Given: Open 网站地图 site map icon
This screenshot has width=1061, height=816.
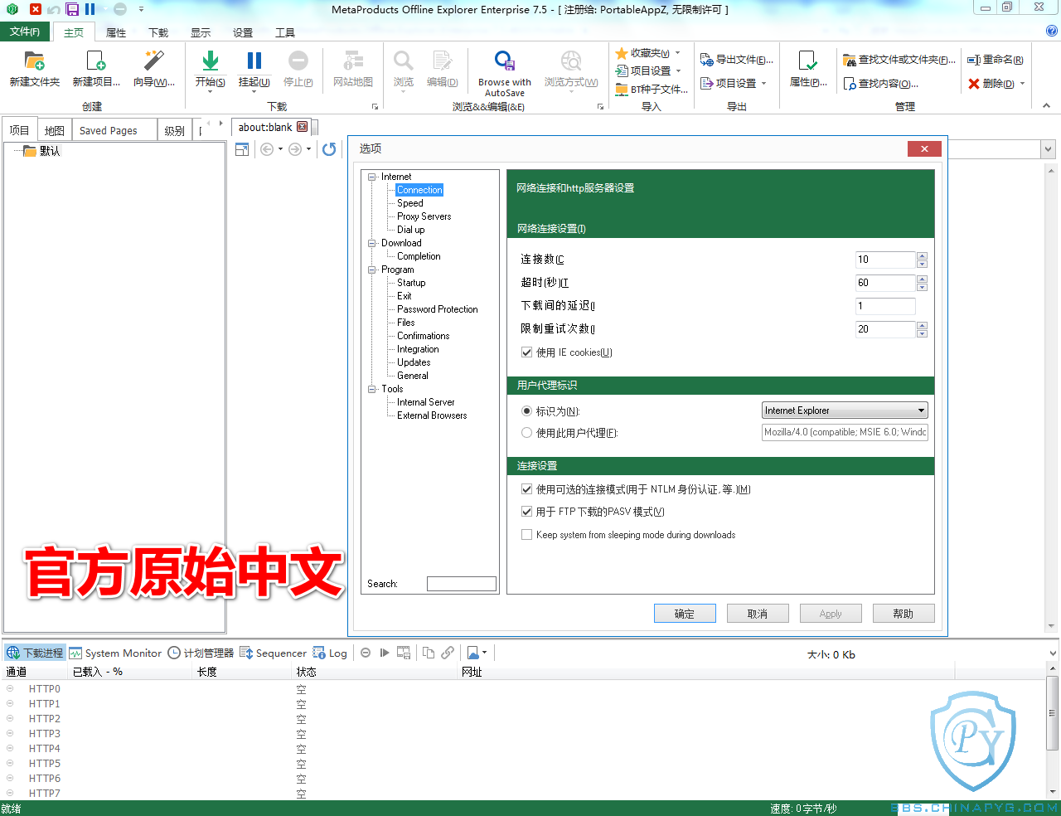Looking at the screenshot, I should (x=353, y=61).
